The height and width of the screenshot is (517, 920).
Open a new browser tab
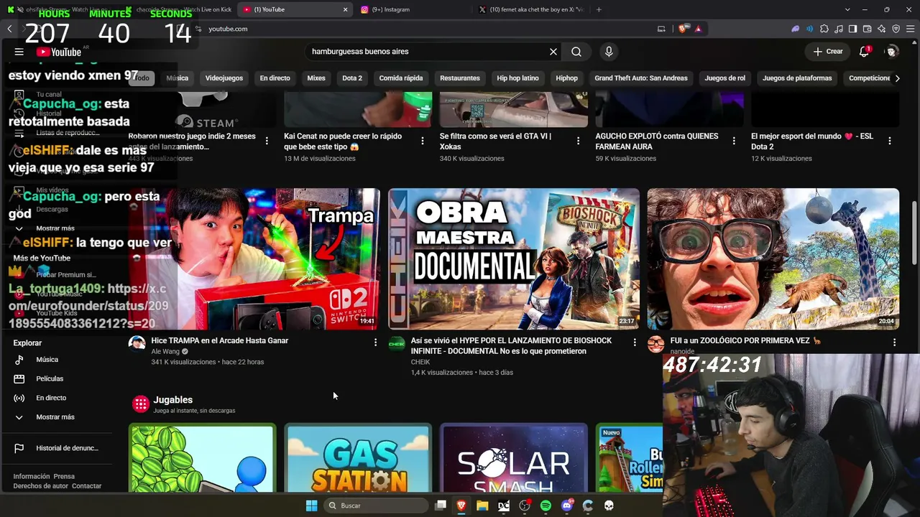(x=599, y=9)
